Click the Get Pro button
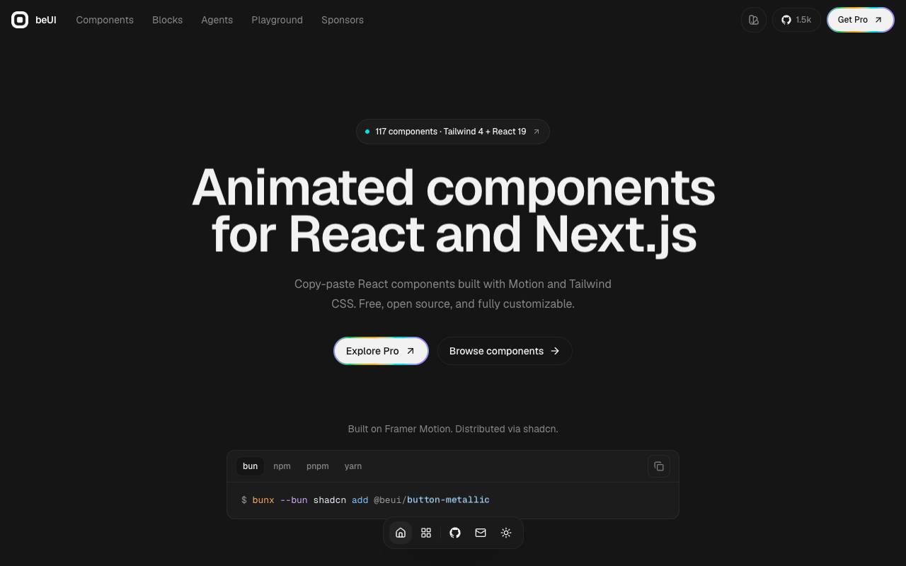This screenshot has width=906, height=566. (861, 20)
